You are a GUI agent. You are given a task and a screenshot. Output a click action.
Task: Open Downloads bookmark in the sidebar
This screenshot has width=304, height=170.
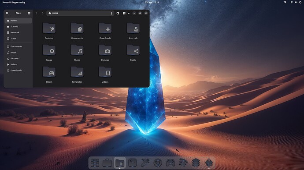click(x=18, y=71)
